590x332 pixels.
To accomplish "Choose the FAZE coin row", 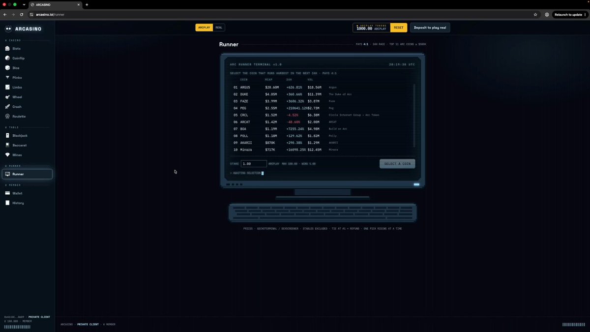I will (322, 101).
